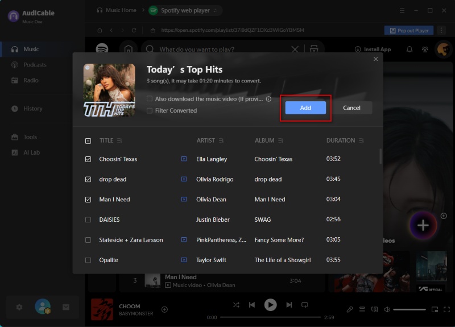Image resolution: width=455 pixels, height=327 pixels.
Task: Click info icon beside music video option
Action: (268, 99)
